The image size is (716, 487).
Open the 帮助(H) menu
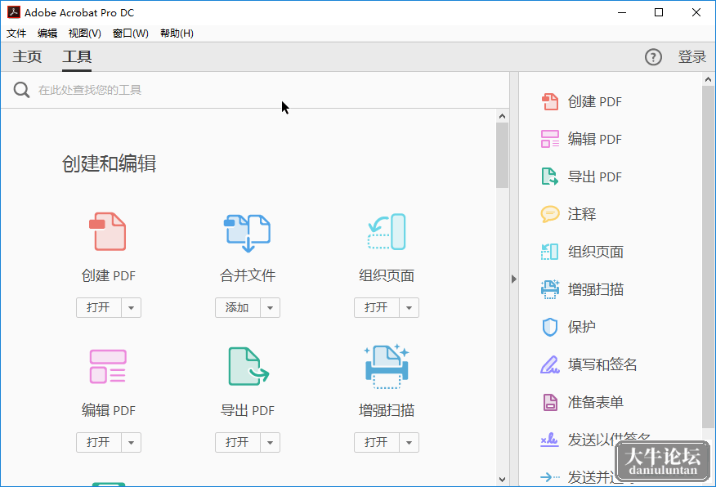177,34
